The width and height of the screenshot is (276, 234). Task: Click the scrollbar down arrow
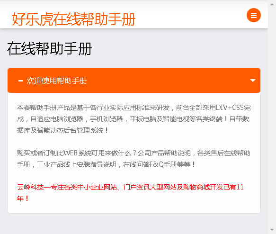click(272, 230)
